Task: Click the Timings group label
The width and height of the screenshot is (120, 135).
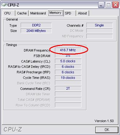Action: point(11,45)
